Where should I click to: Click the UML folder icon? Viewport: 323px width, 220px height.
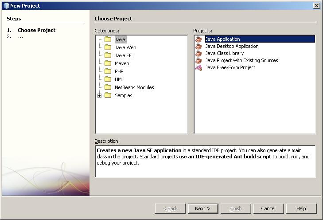point(108,79)
